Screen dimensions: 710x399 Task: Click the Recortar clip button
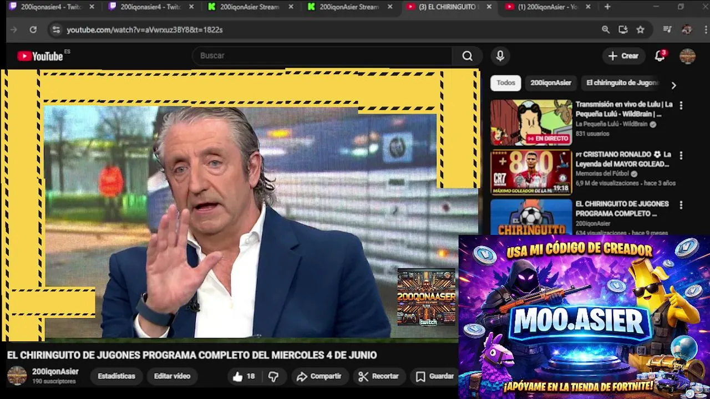pos(379,376)
